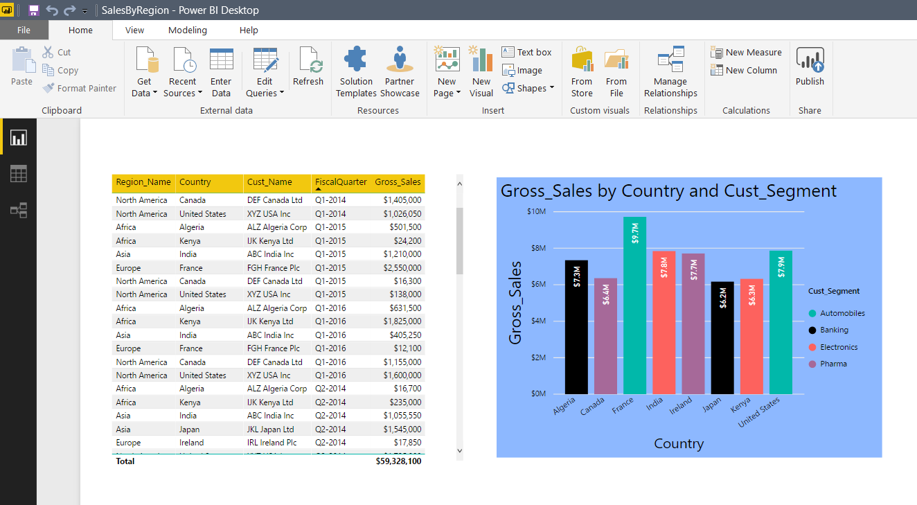Open the Report view in left sidebar
The image size is (917, 505).
coord(18,138)
